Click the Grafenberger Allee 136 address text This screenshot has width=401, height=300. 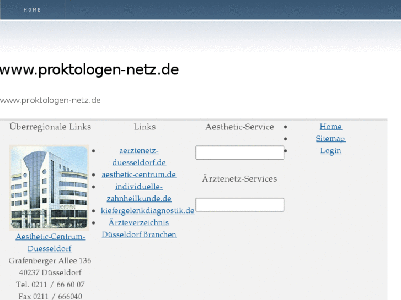tap(50, 261)
